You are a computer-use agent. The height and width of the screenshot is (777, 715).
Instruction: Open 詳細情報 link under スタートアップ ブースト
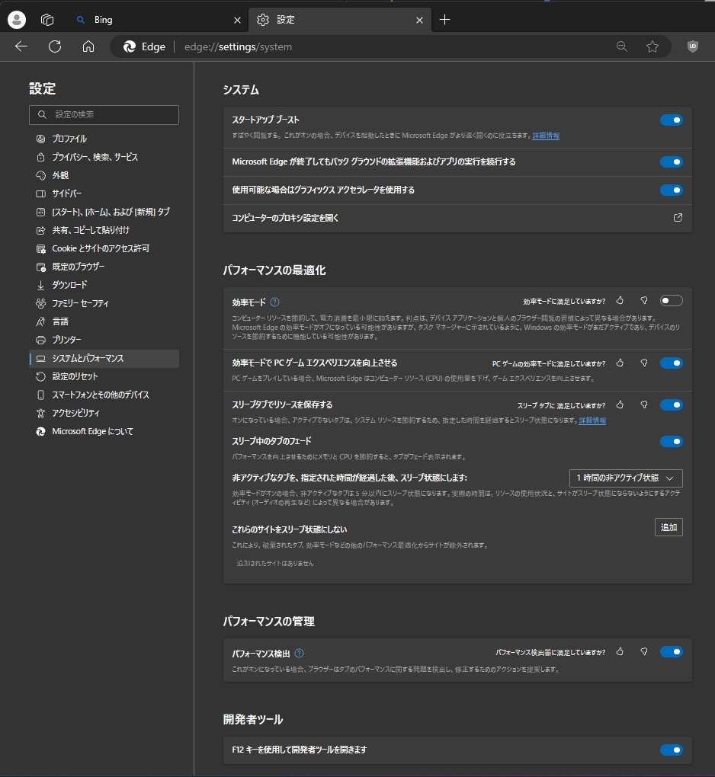[546, 136]
